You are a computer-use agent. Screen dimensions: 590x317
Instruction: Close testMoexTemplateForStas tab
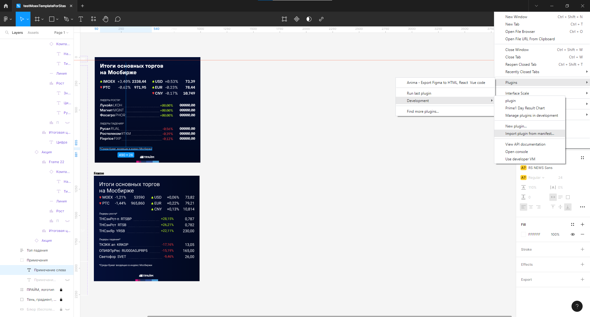pyautogui.click(x=71, y=6)
